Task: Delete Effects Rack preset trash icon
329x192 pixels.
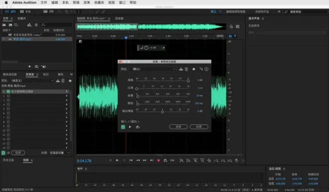Action: pos(63,81)
